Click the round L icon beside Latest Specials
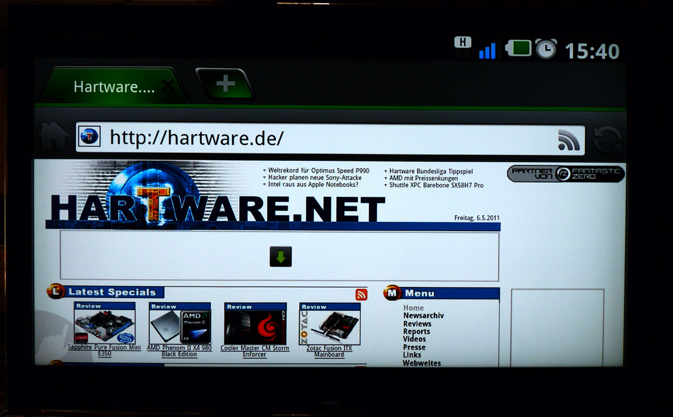 coord(56,291)
